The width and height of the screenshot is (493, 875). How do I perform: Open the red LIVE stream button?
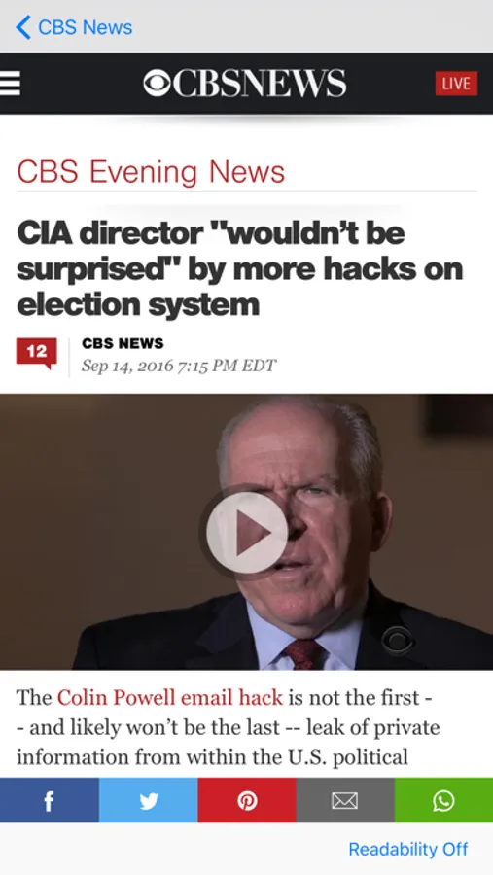coord(456,84)
